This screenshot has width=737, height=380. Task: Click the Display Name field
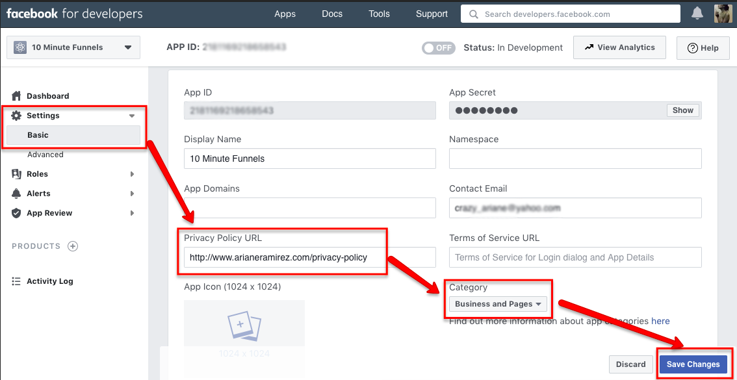pos(310,158)
